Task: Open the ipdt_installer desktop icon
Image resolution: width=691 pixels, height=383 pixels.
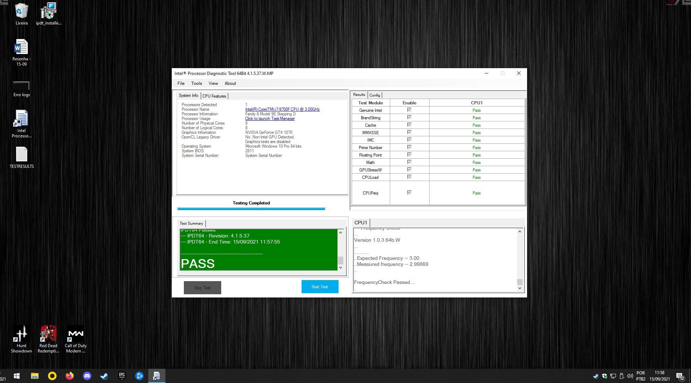Action: pyautogui.click(x=49, y=14)
